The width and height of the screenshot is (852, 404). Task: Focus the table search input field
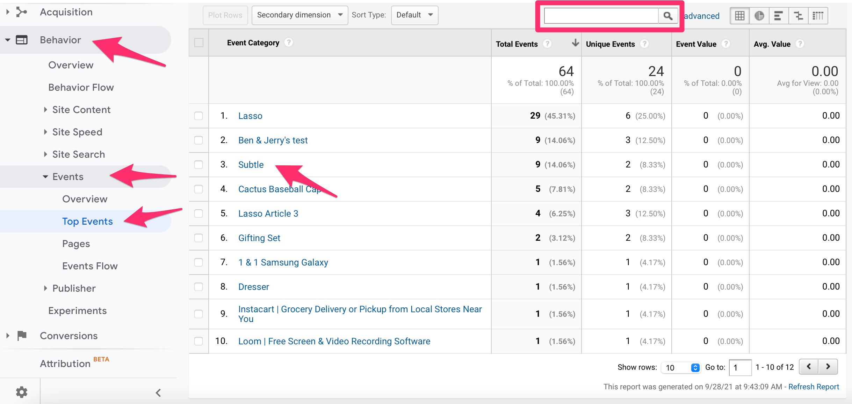pos(601,16)
